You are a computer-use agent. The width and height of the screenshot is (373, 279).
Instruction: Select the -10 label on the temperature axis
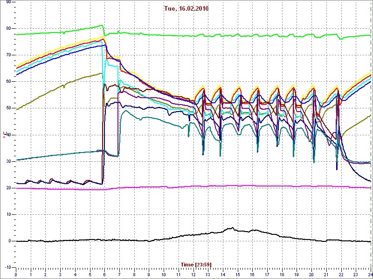pyautogui.click(x=7, y=267)
